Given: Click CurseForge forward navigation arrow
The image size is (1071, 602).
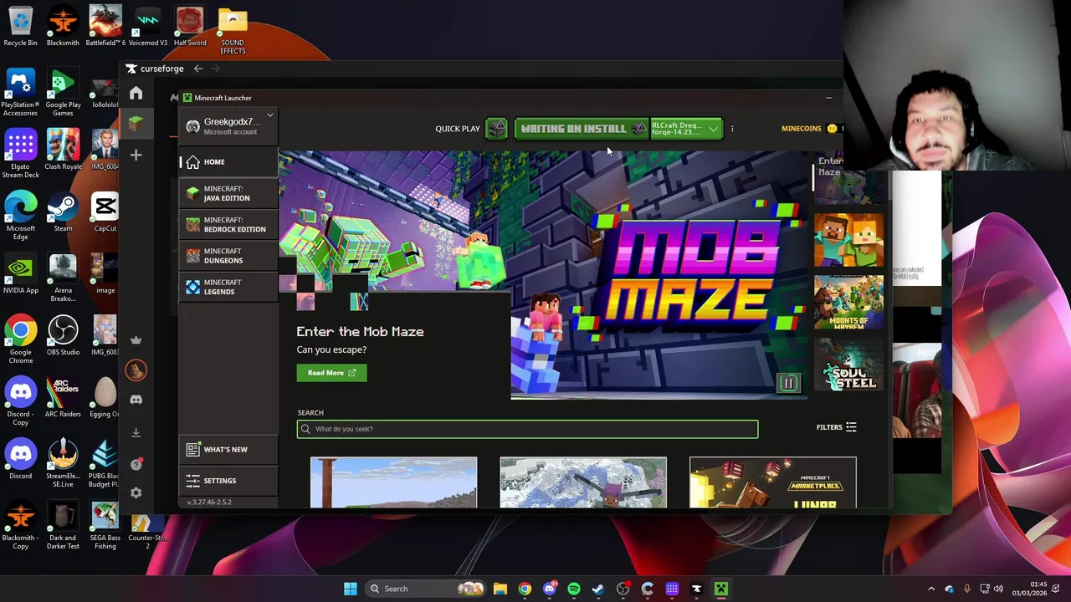Looking at the screenshot, I should [x=216, y=69].
